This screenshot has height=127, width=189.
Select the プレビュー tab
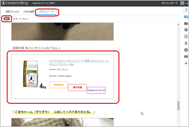click(x=46, y=12)
